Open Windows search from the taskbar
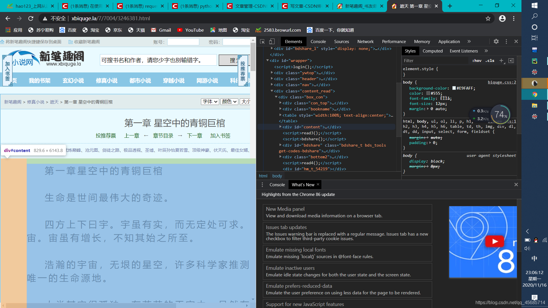548x308 pixels. (x=535, y=16)
